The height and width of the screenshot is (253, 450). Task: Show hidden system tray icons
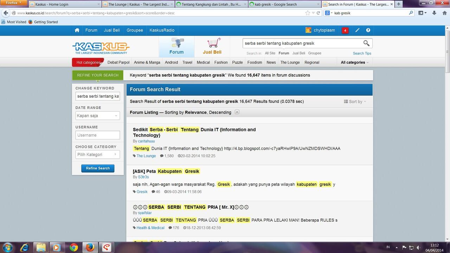tap(397, 247)
